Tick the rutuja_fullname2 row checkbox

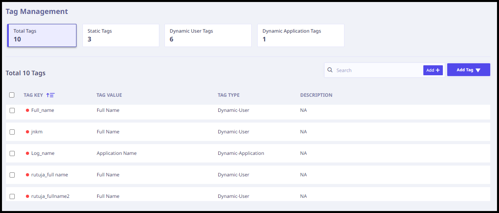tap(12, 196)
